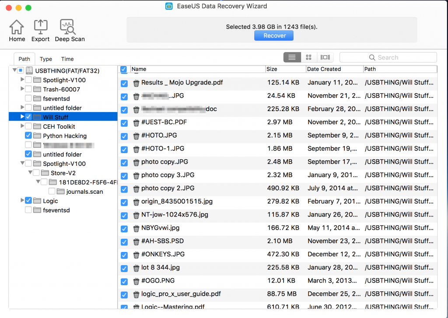Image resolution: width=448 pixels, height=318 pixels.
Task: Select the photo copy 2.JPG file name
Action: tap(168, 188)
